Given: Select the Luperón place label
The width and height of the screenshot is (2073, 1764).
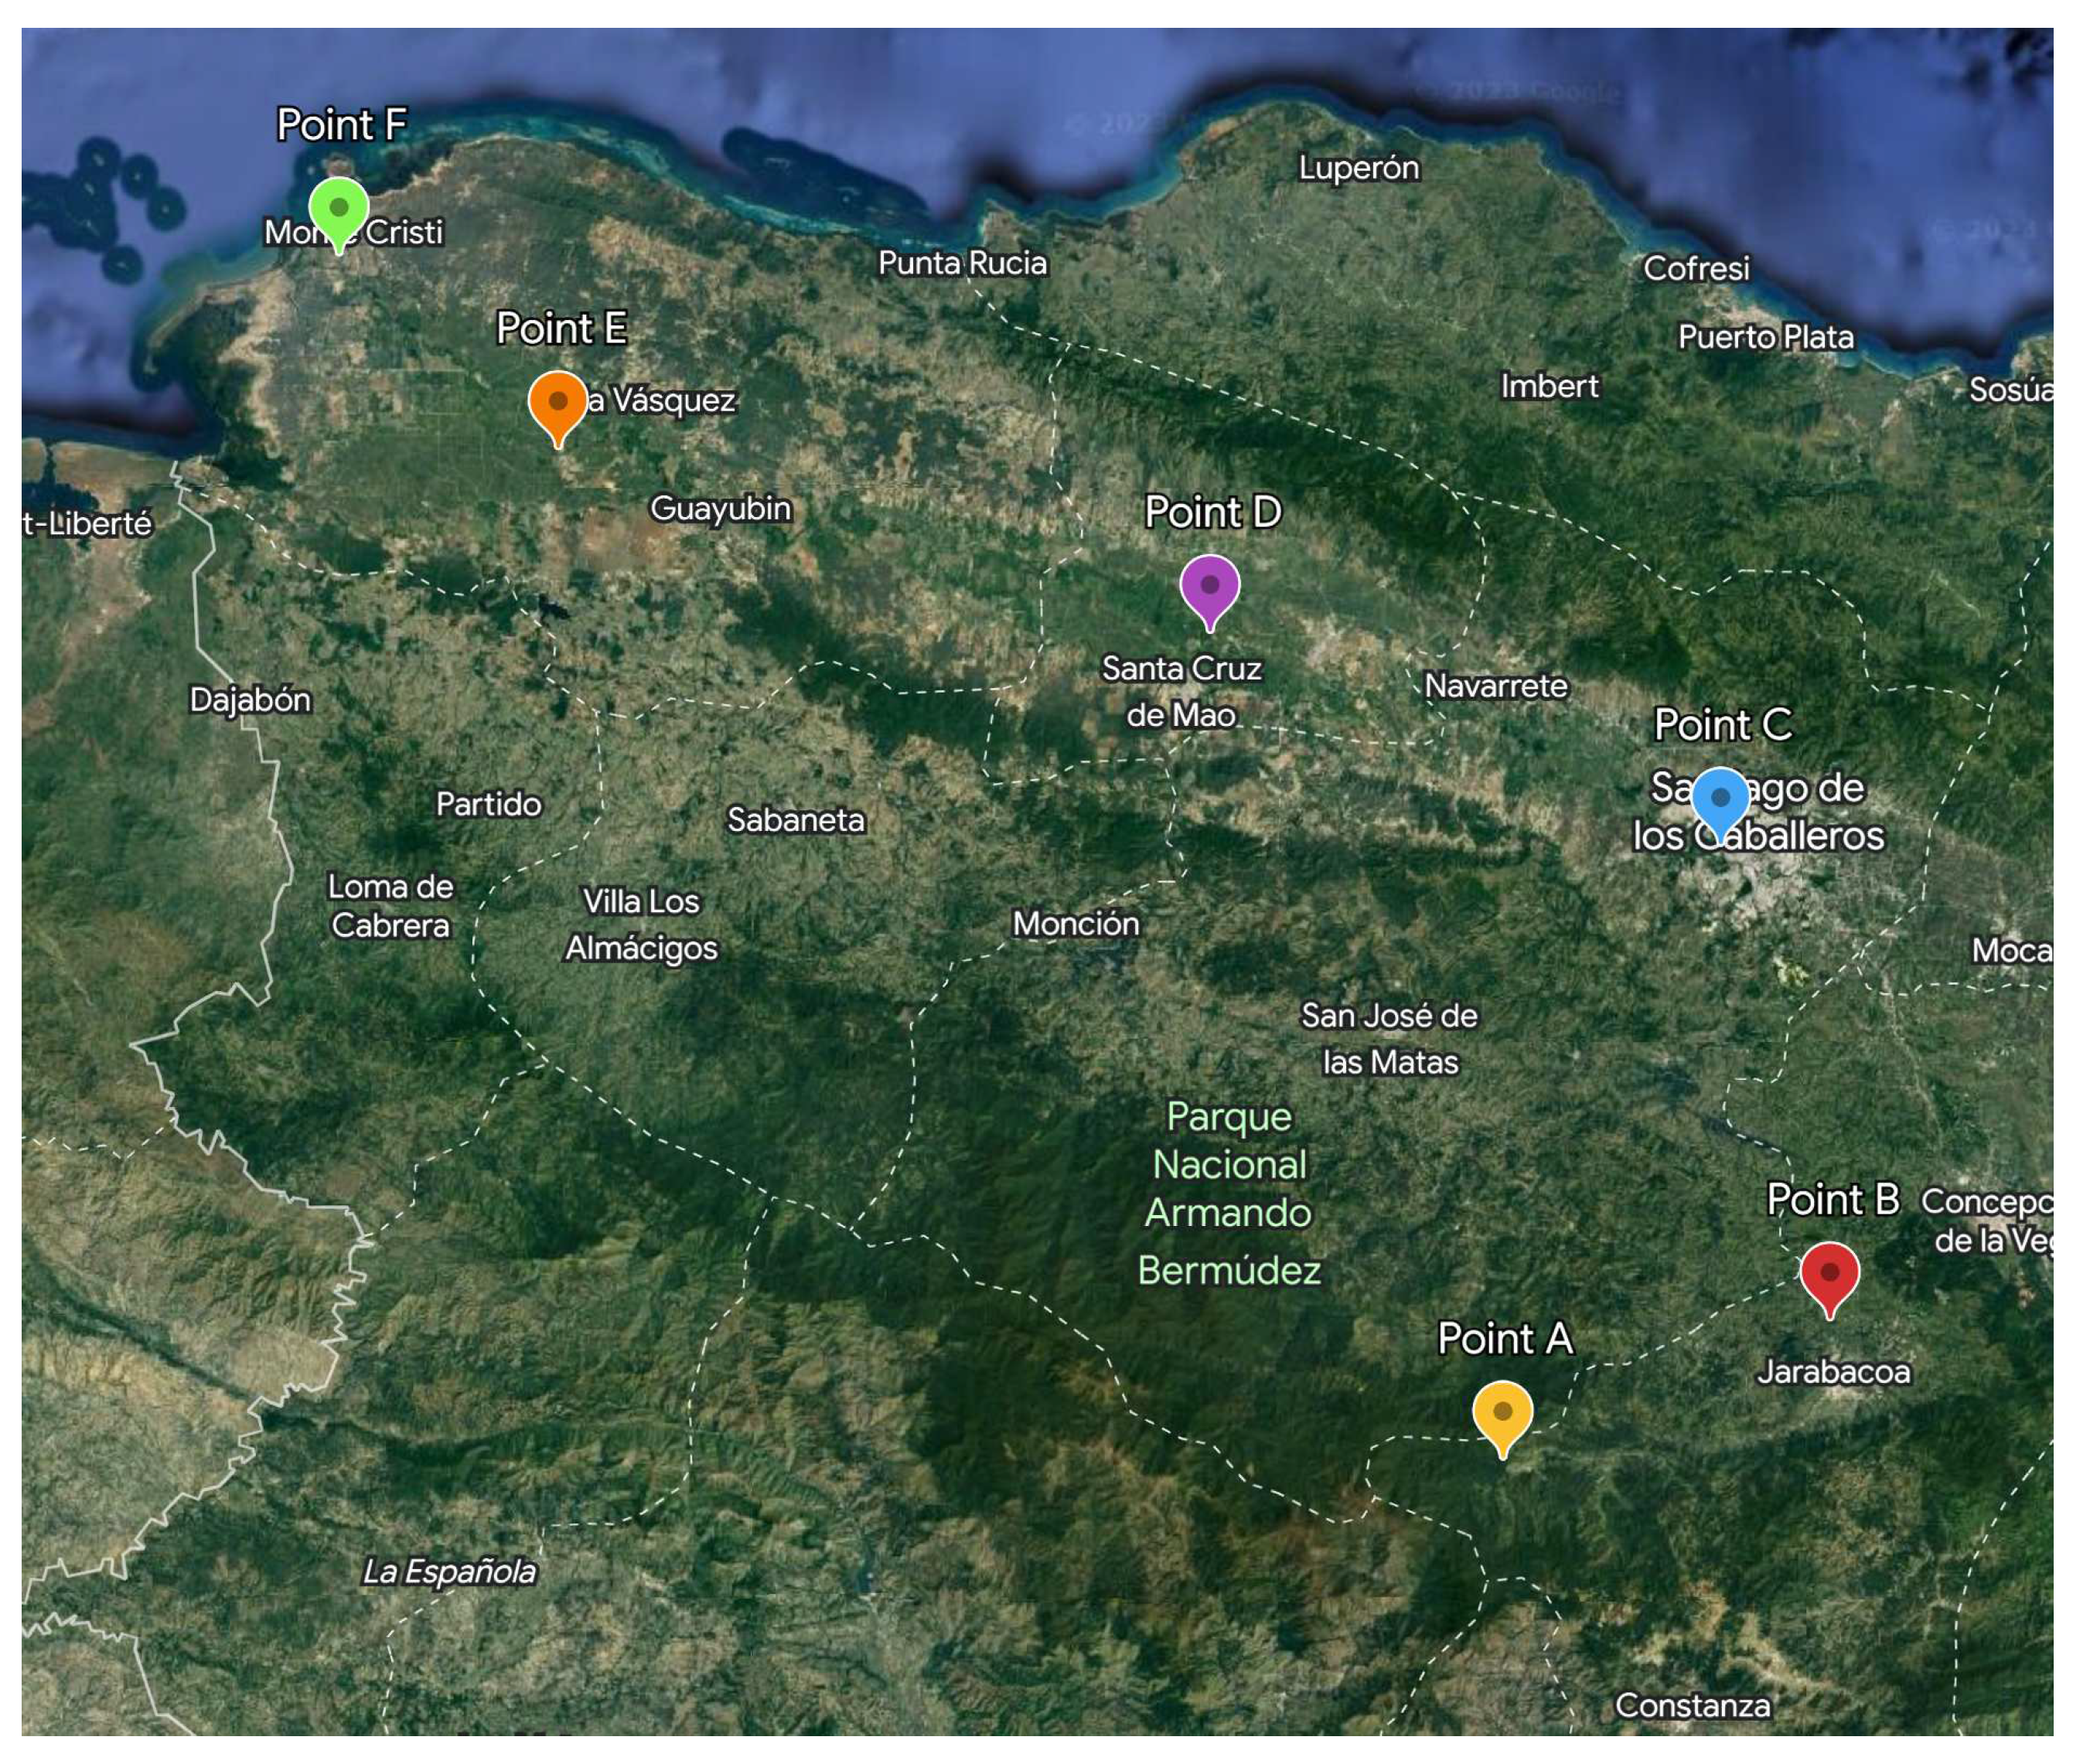Looking at the screenshot, I should (x=1358, y=168).
